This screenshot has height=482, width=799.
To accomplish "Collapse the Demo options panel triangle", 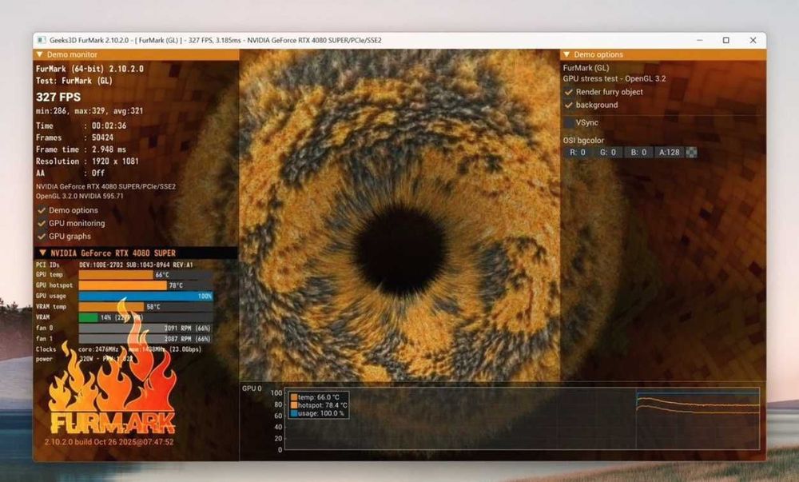I will [566, 54].
